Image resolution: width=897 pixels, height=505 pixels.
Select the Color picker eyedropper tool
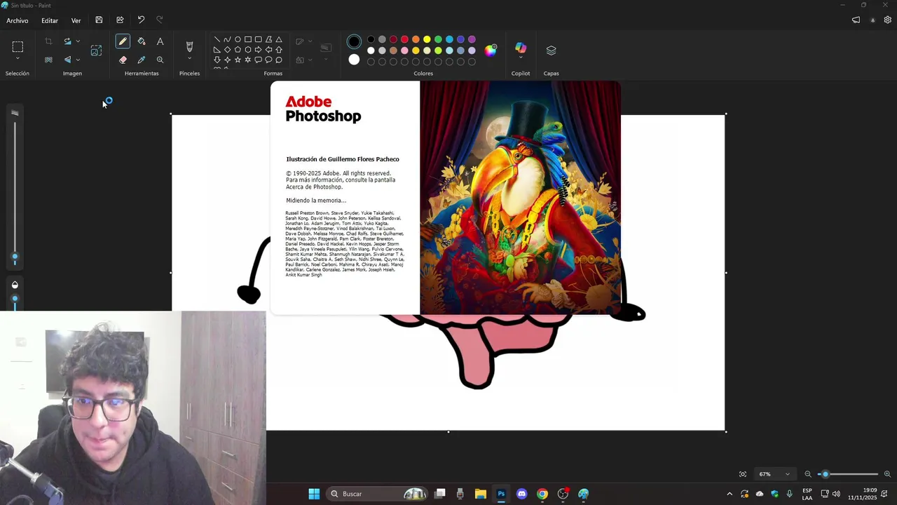pyautogui.click(x=142, y=60)
